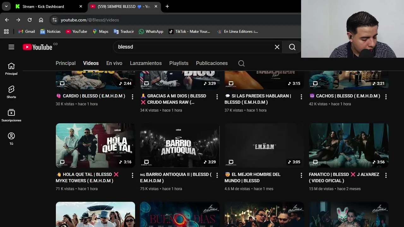Play the HOLA QUE TAL video thumbnail
This screenshot has height=227, width=404.
[x=95, y=145]
